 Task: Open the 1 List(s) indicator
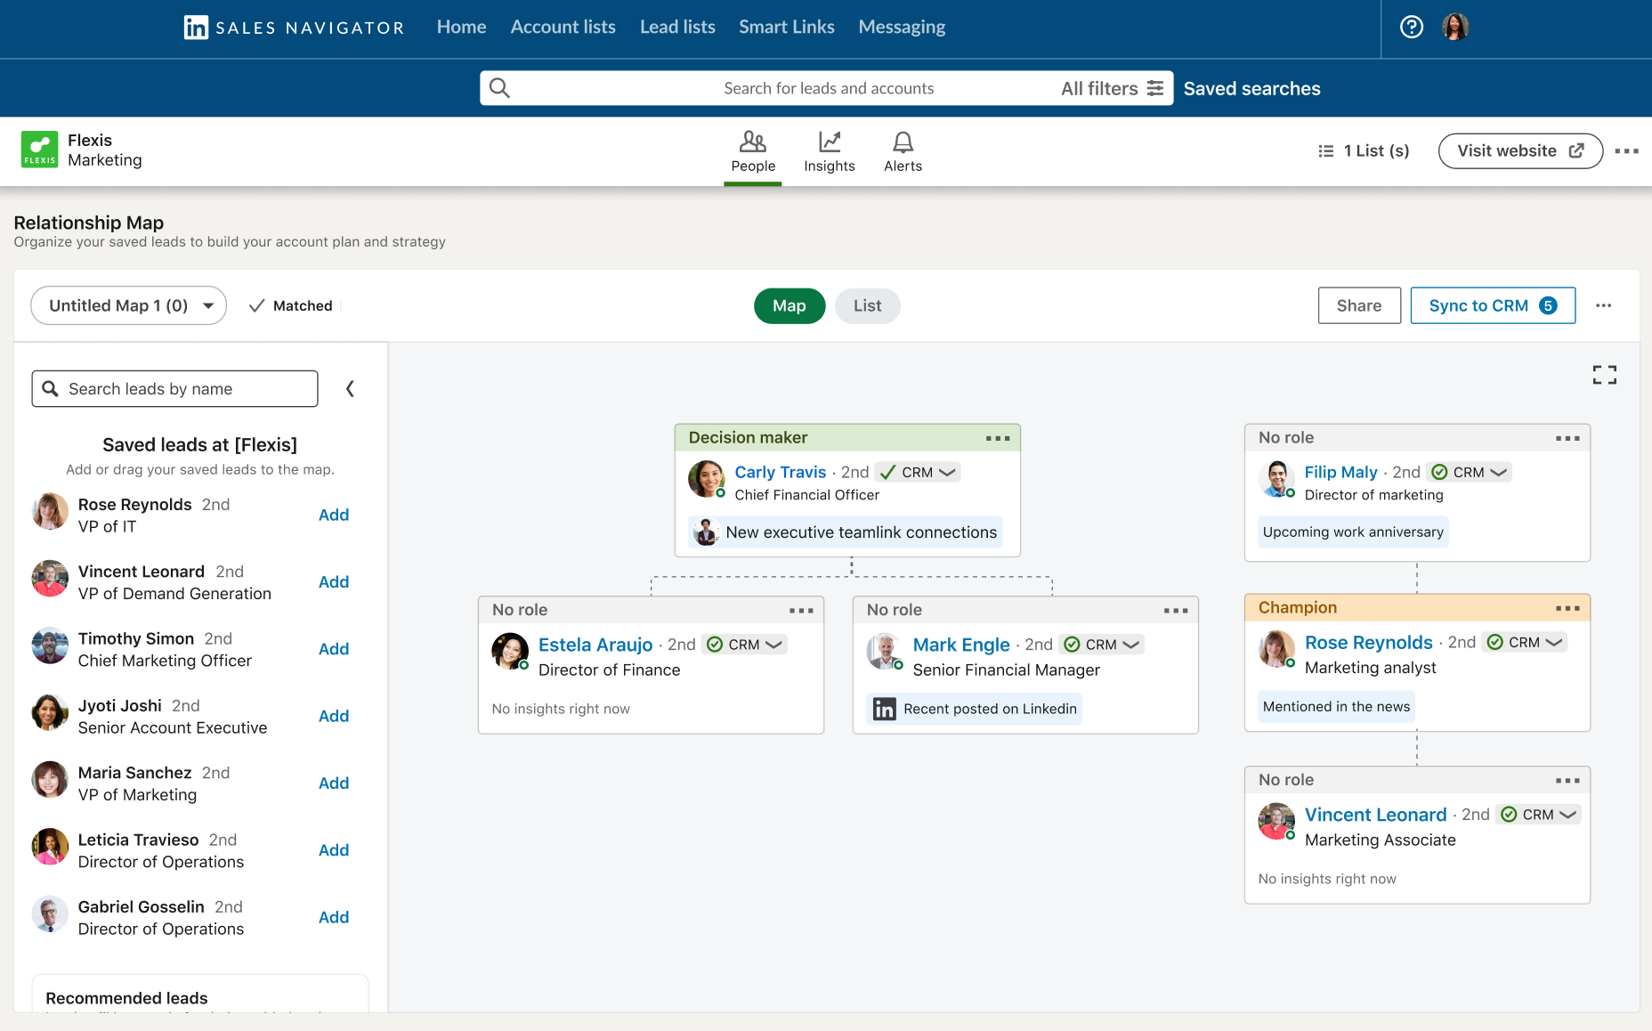1364,151
